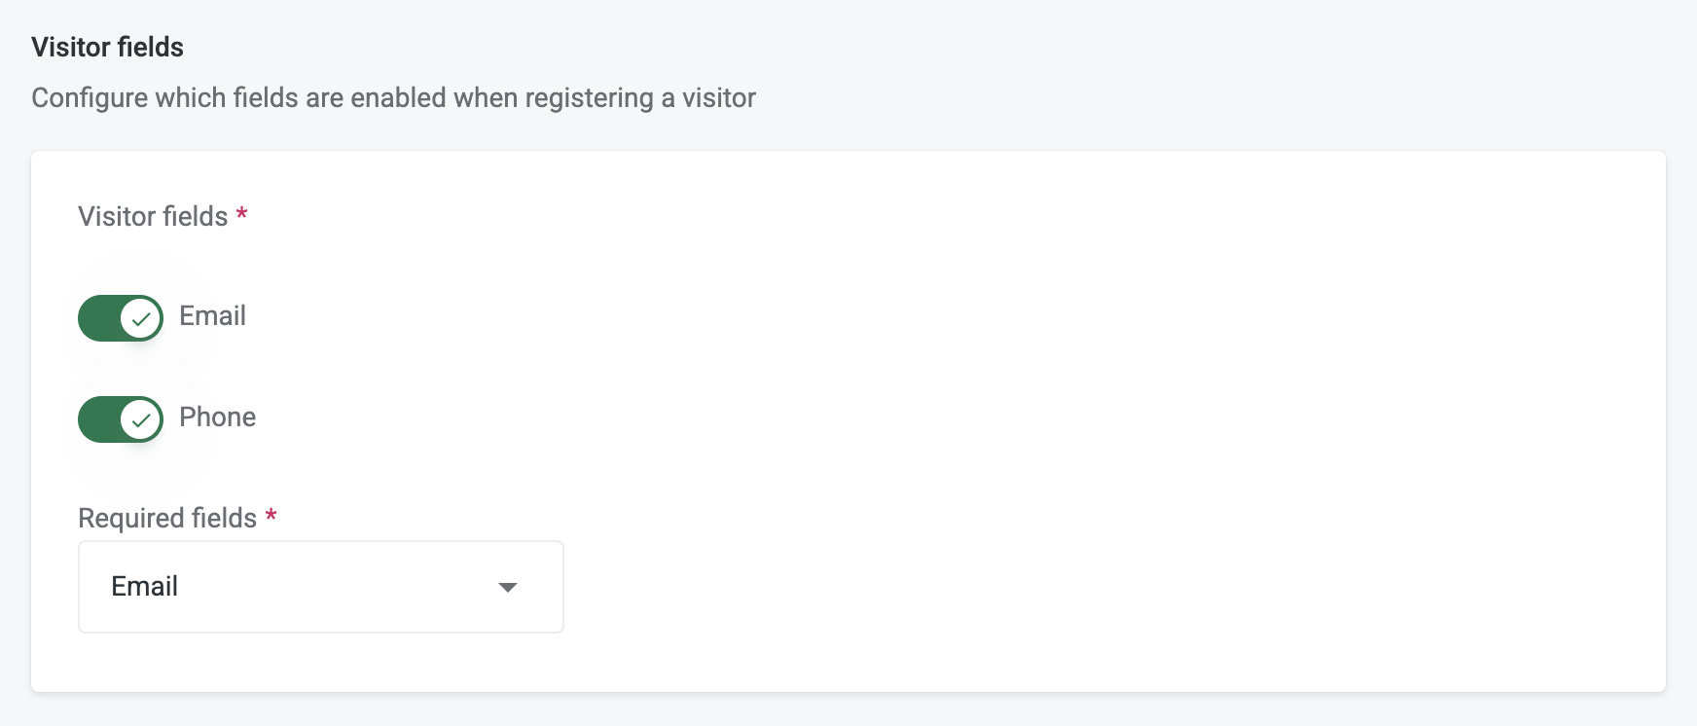Viewport: 1697px width, 726px height.
Task: Click the Configure which fields description text
Action: [x=393, y=98]
